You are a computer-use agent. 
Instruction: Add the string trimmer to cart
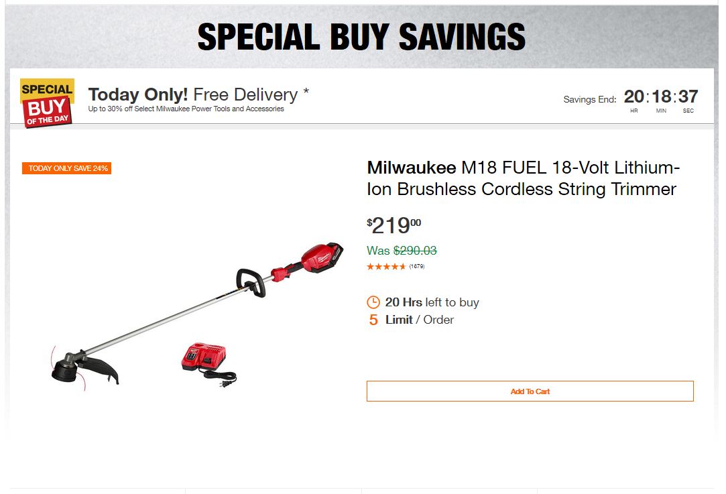pos(530,391)
